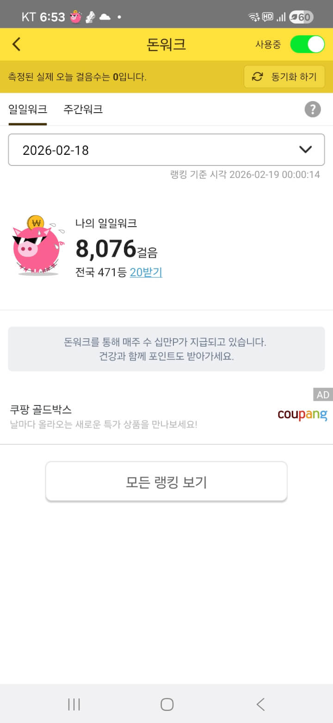Open the 쿠팡 골드박스 ad title
The height and width of the screenshot is (723, 333).
pos(41,410)
